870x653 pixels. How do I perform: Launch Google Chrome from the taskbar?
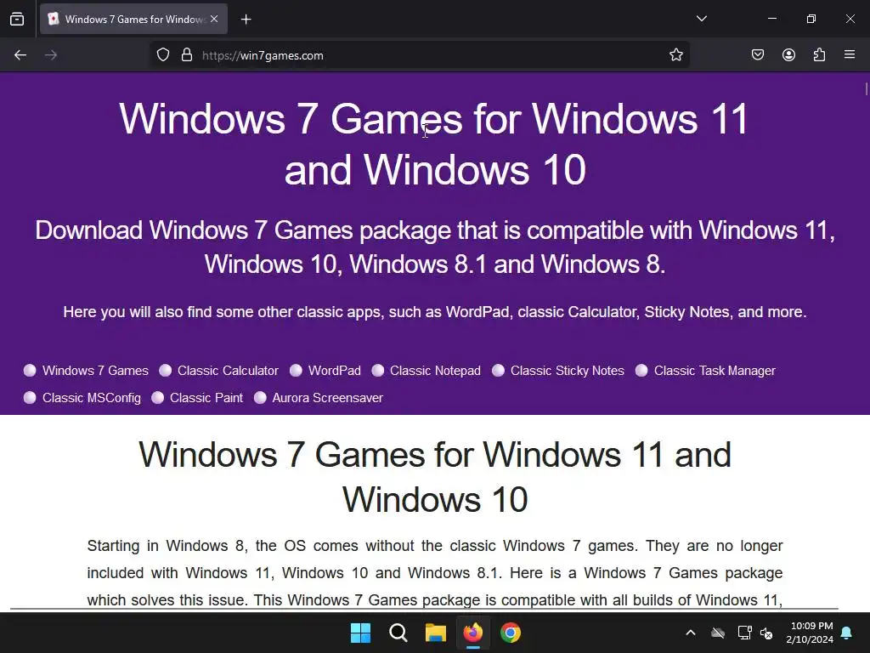coord(511,633)
